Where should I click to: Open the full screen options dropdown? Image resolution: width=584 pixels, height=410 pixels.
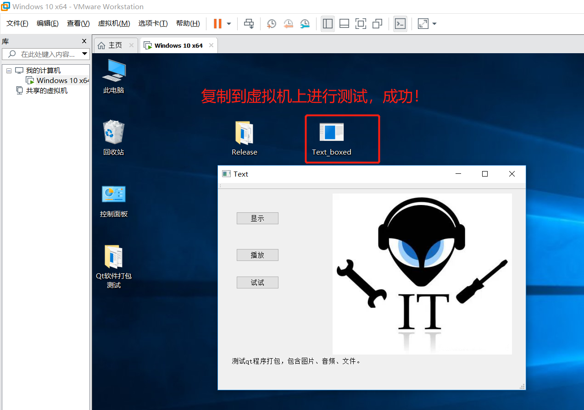click(x=434, y=23)
